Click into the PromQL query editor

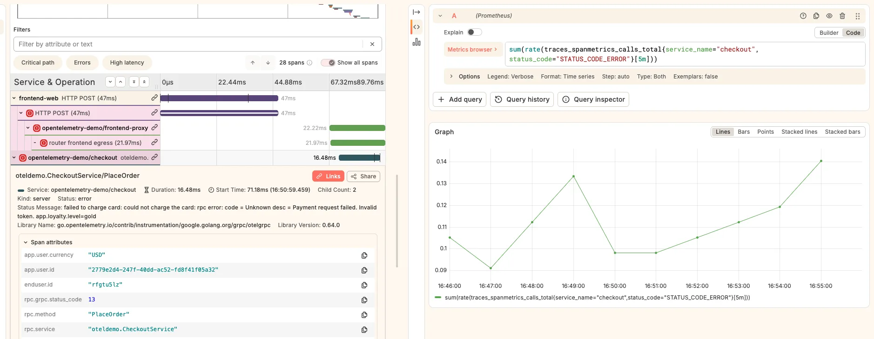tap(685, 54)
